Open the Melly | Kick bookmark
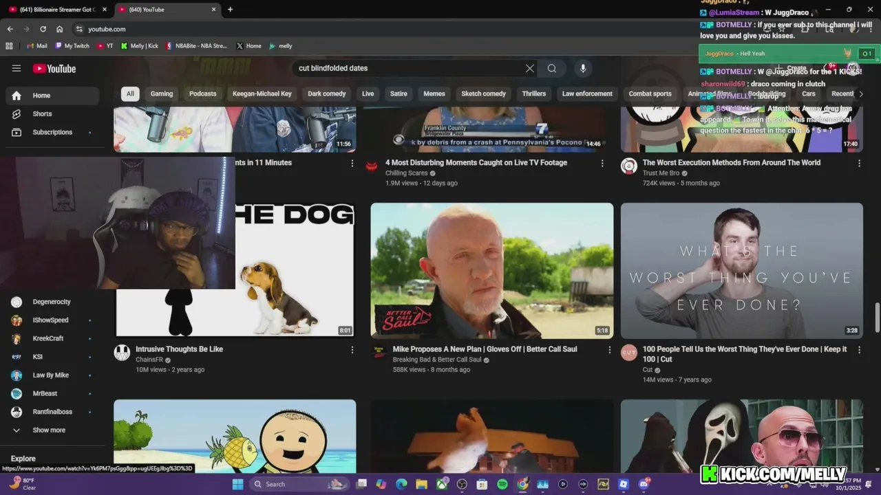 pyautogui.click(x=139, y=46)
